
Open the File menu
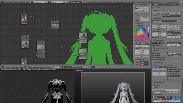click(8, 2)
